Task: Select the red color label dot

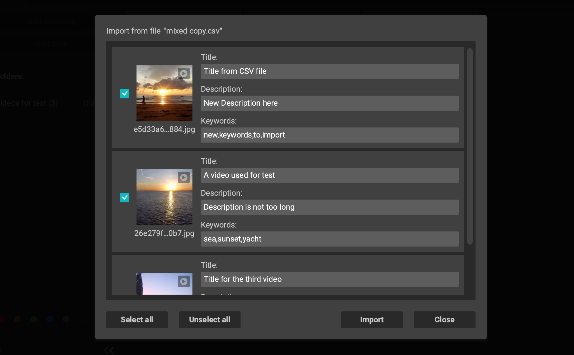Action: (x=2, y=318)
